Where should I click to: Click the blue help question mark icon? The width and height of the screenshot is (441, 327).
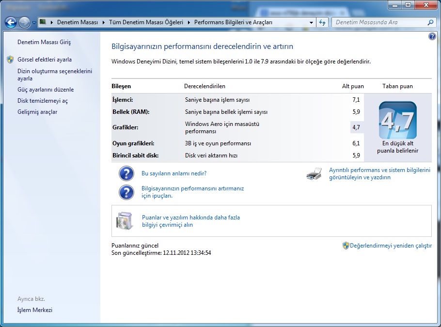(432, 37)
